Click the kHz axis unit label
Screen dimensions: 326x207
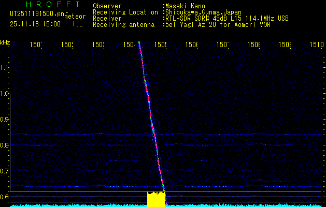click(x=5, y=42)
